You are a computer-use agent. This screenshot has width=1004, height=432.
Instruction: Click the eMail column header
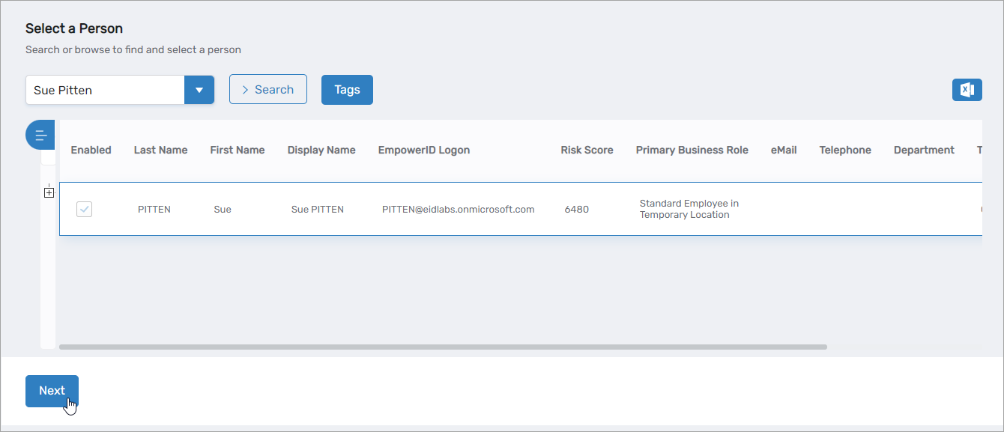point(783,150)
